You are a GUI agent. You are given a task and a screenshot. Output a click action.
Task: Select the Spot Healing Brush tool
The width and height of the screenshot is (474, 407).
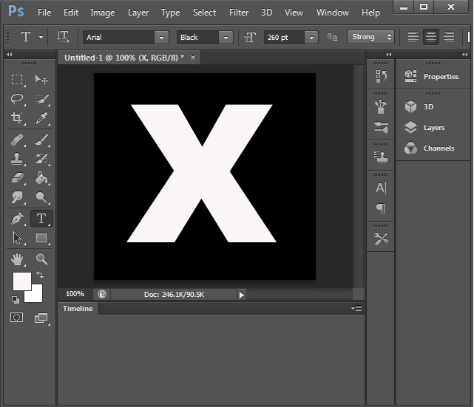point(17,140)
